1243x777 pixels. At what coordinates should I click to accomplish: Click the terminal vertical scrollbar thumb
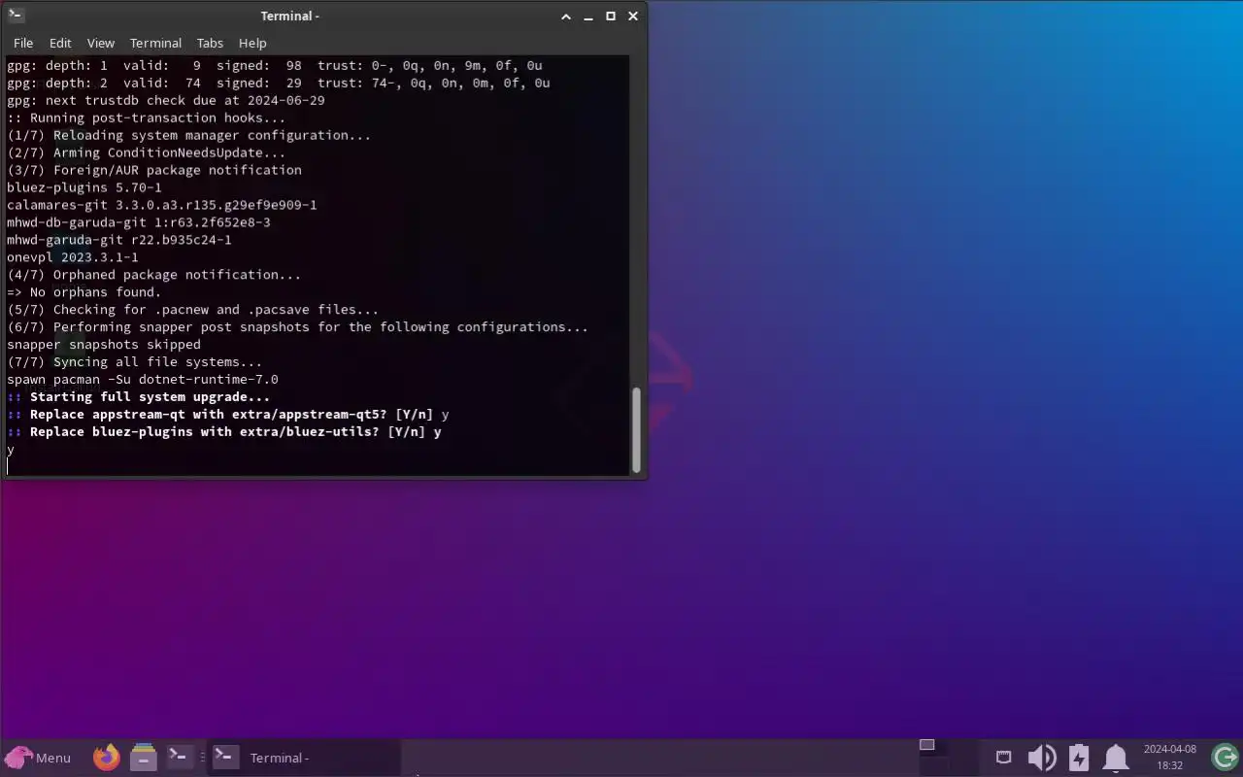coord(637,429)
